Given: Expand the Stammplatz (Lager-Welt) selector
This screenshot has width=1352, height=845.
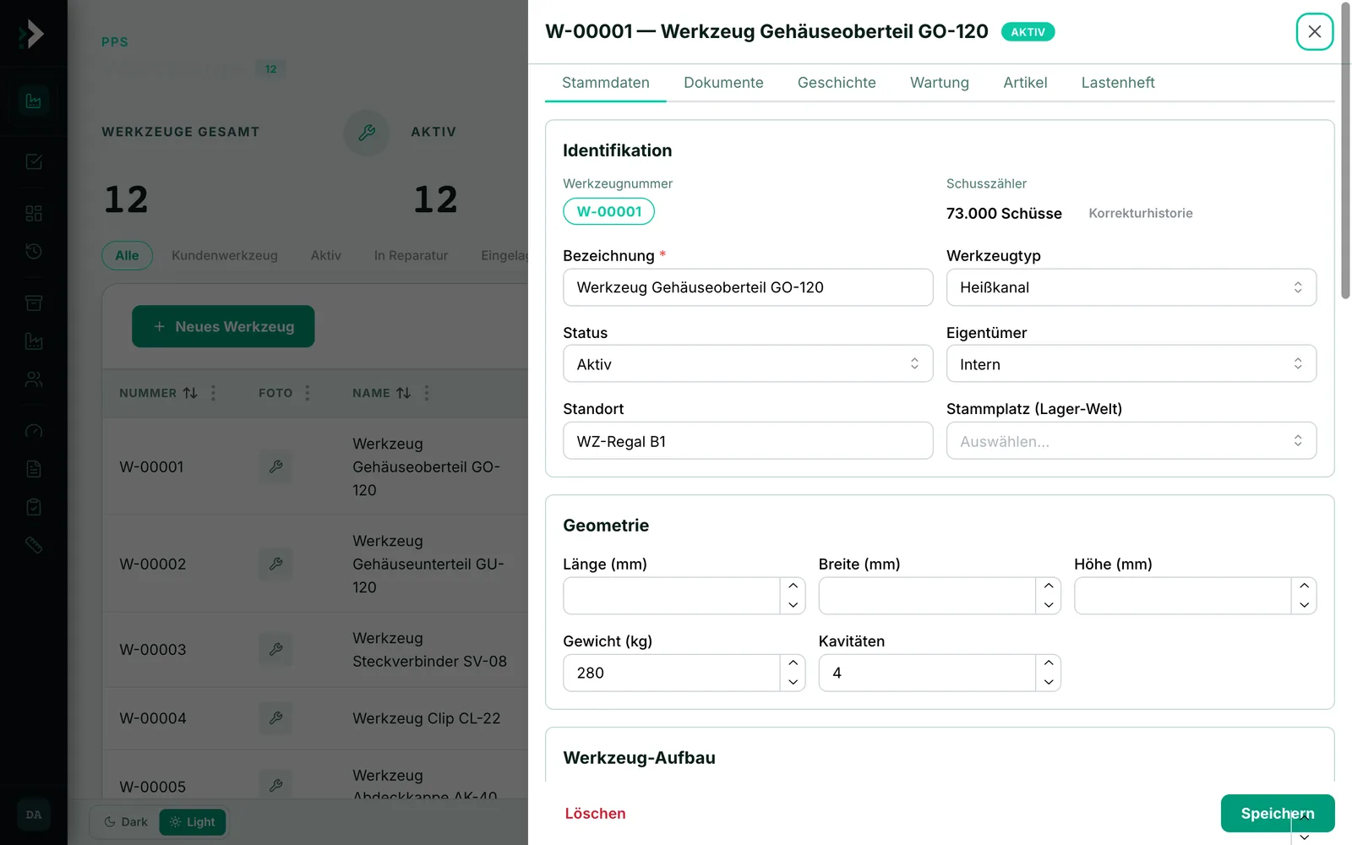Looking at the screenshot, I should [1131, 441].
